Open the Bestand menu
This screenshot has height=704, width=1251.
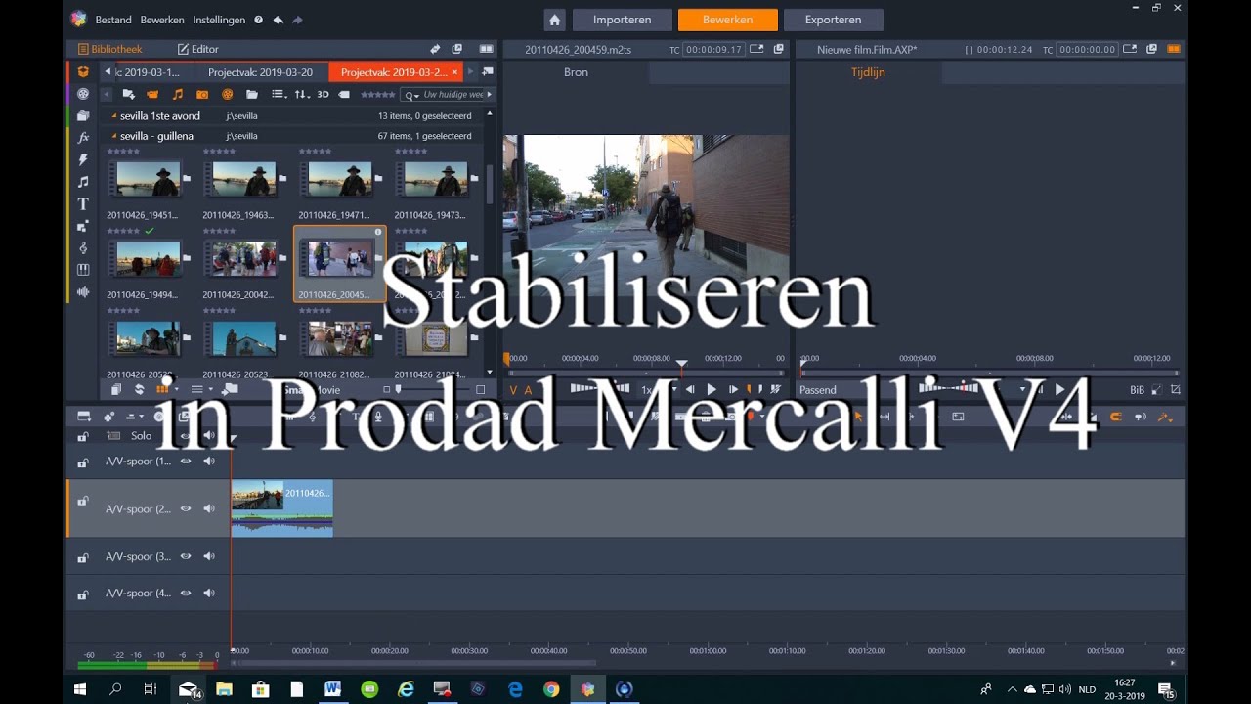113,20
